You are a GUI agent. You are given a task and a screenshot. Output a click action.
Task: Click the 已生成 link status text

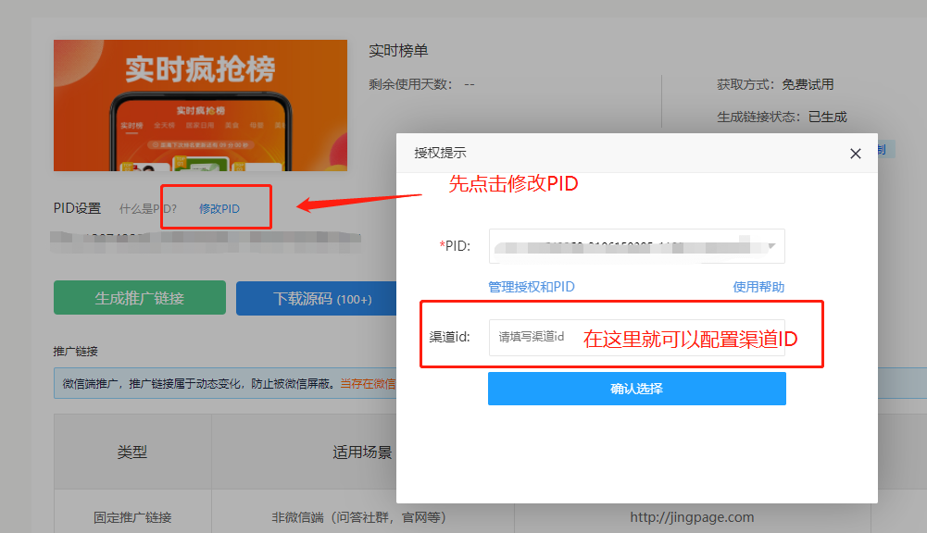tap(827, 117)
